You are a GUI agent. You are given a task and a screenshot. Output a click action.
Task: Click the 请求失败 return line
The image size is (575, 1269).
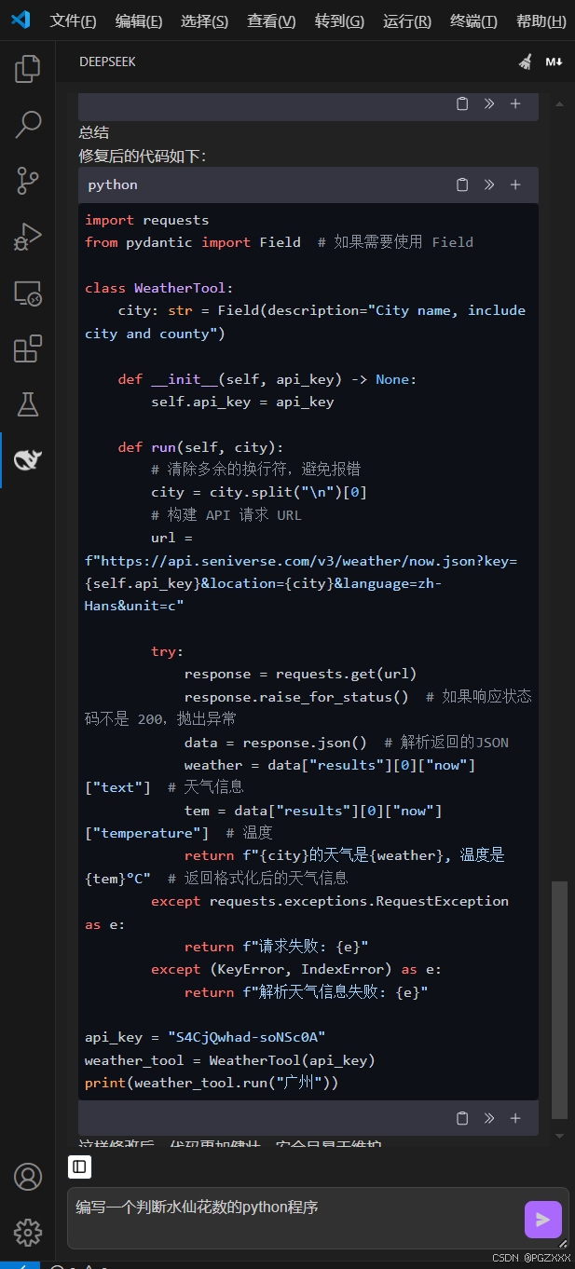pyautogui.click(x=277, y=947)
